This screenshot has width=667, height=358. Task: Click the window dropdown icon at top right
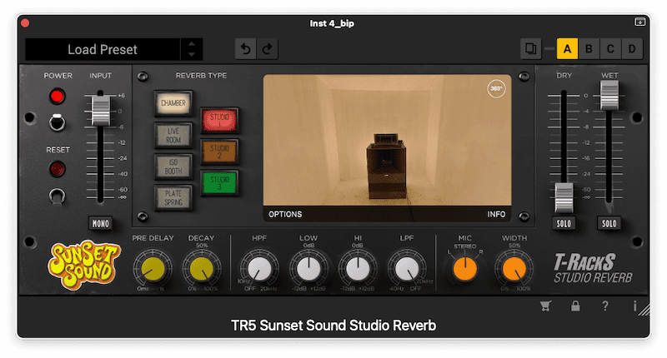pyautogui.click(x=639, y=22)
